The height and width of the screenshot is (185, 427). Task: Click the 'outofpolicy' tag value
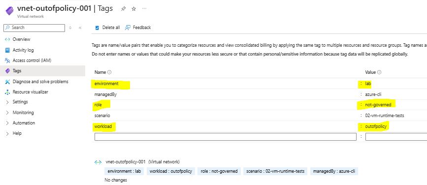click(376, 126)
